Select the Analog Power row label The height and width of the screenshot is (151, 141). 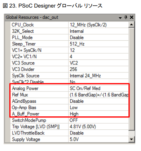tap(25, 89)
